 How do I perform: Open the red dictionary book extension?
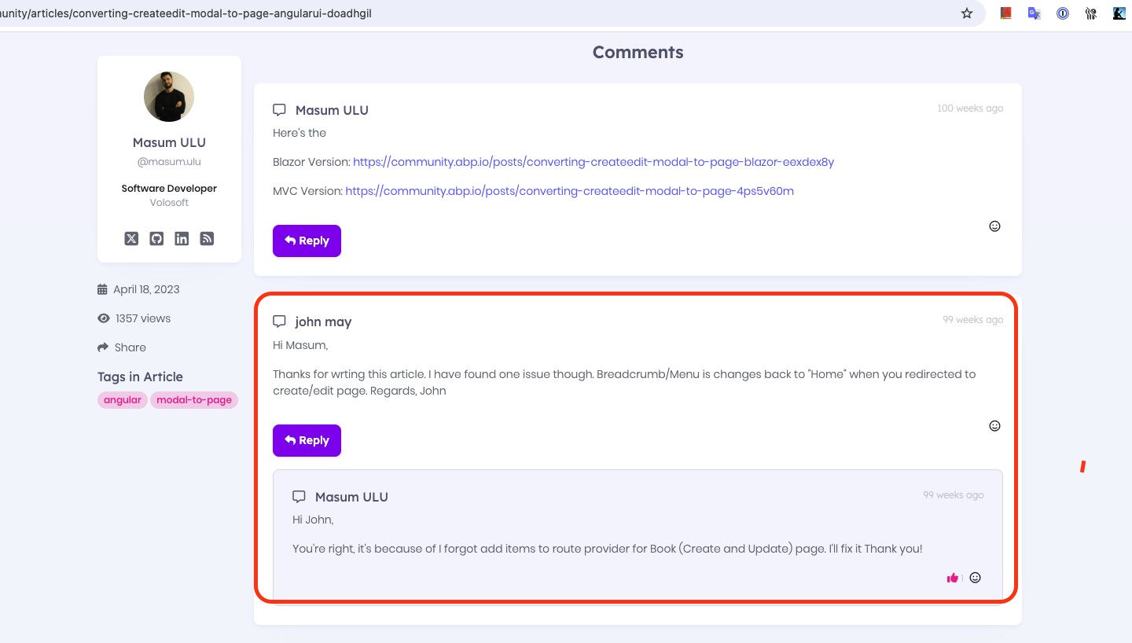(x=1005, y=13)
